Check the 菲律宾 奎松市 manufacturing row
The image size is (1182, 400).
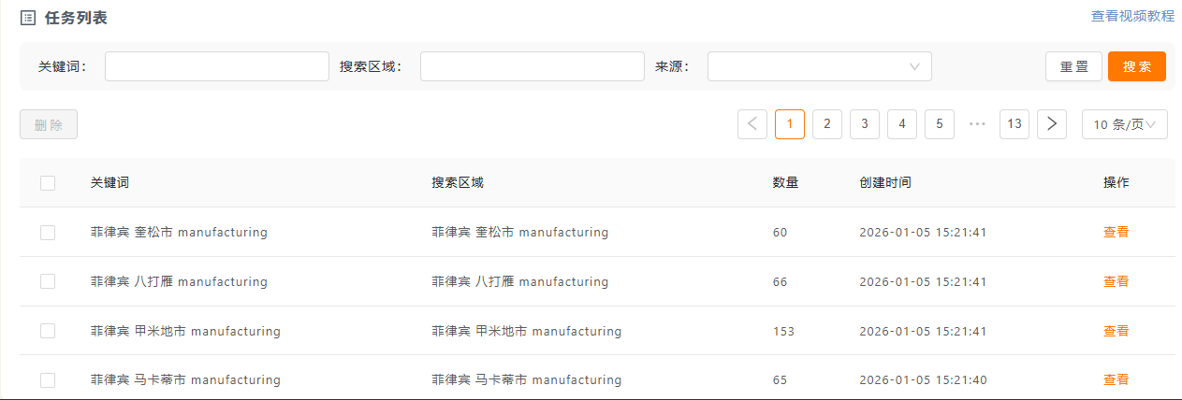click(x=48, y=232)
